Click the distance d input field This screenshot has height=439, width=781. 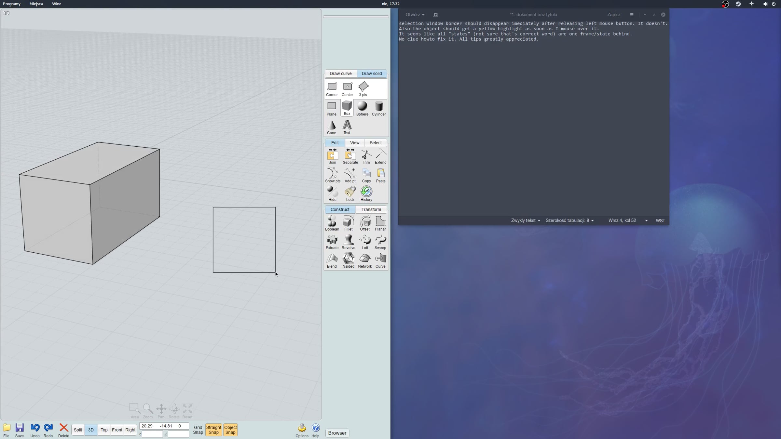(152, 434)
